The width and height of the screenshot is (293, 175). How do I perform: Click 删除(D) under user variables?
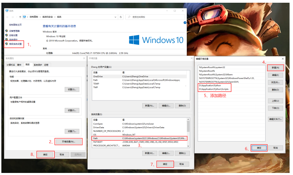[x=182, y=106]
